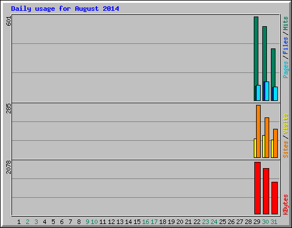Select the cyan Pages bar for day 31
292x228 pixels.
pos(275,93)
